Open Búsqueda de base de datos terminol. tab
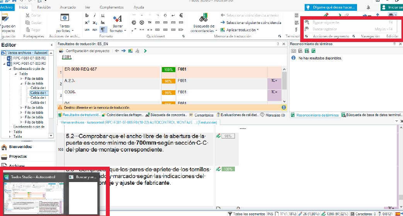The height and width of the screenshot is (216, 403). tap(372, 115)
